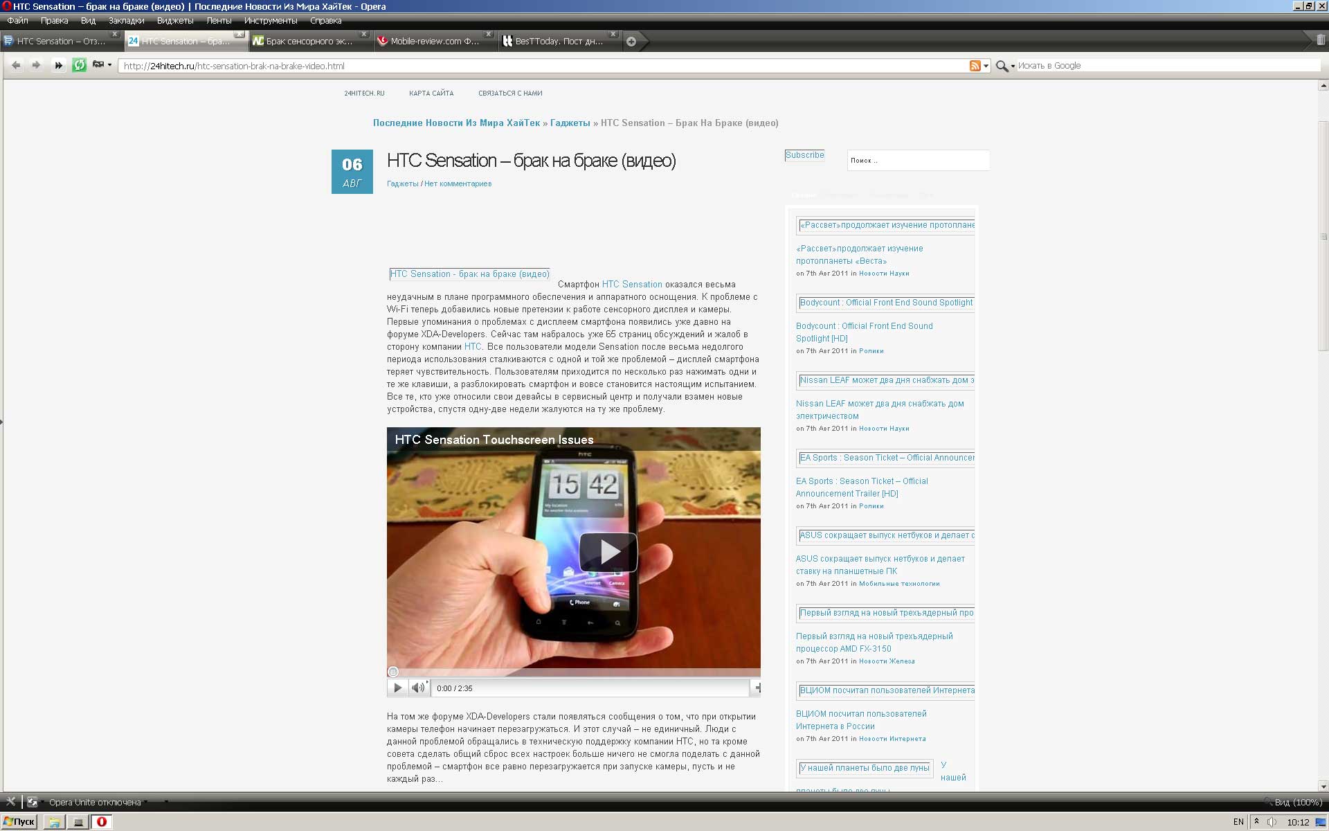
Task: Click the vertical scrollbar down arrow
Action: [1323, 786]
